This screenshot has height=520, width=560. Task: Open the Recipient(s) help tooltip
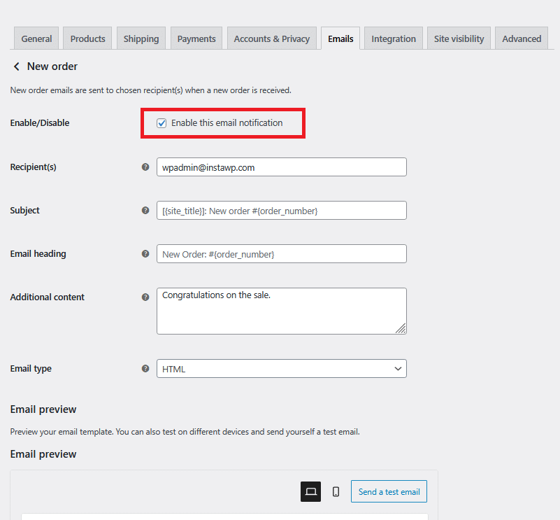(x=145, y=167)
